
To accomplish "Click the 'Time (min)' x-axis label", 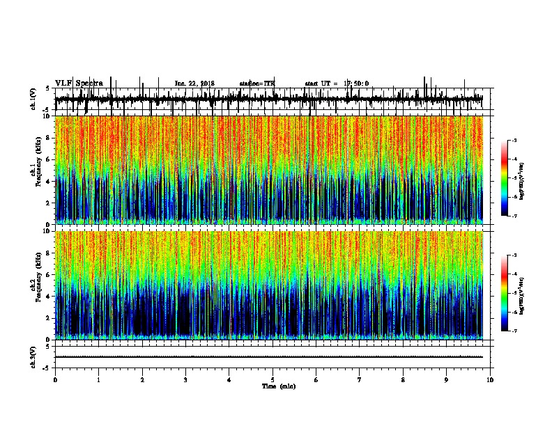I will 279,386.
